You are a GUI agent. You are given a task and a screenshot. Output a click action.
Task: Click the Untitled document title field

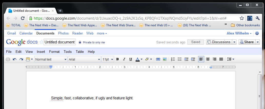(60, 42)
